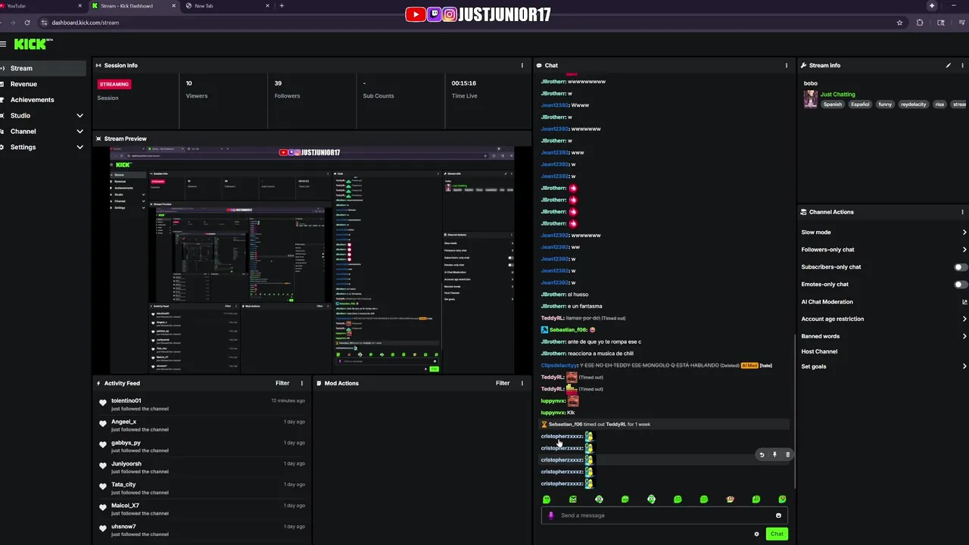
Task: Open the emoji picker in message box
Action: [x=778, y=515]
